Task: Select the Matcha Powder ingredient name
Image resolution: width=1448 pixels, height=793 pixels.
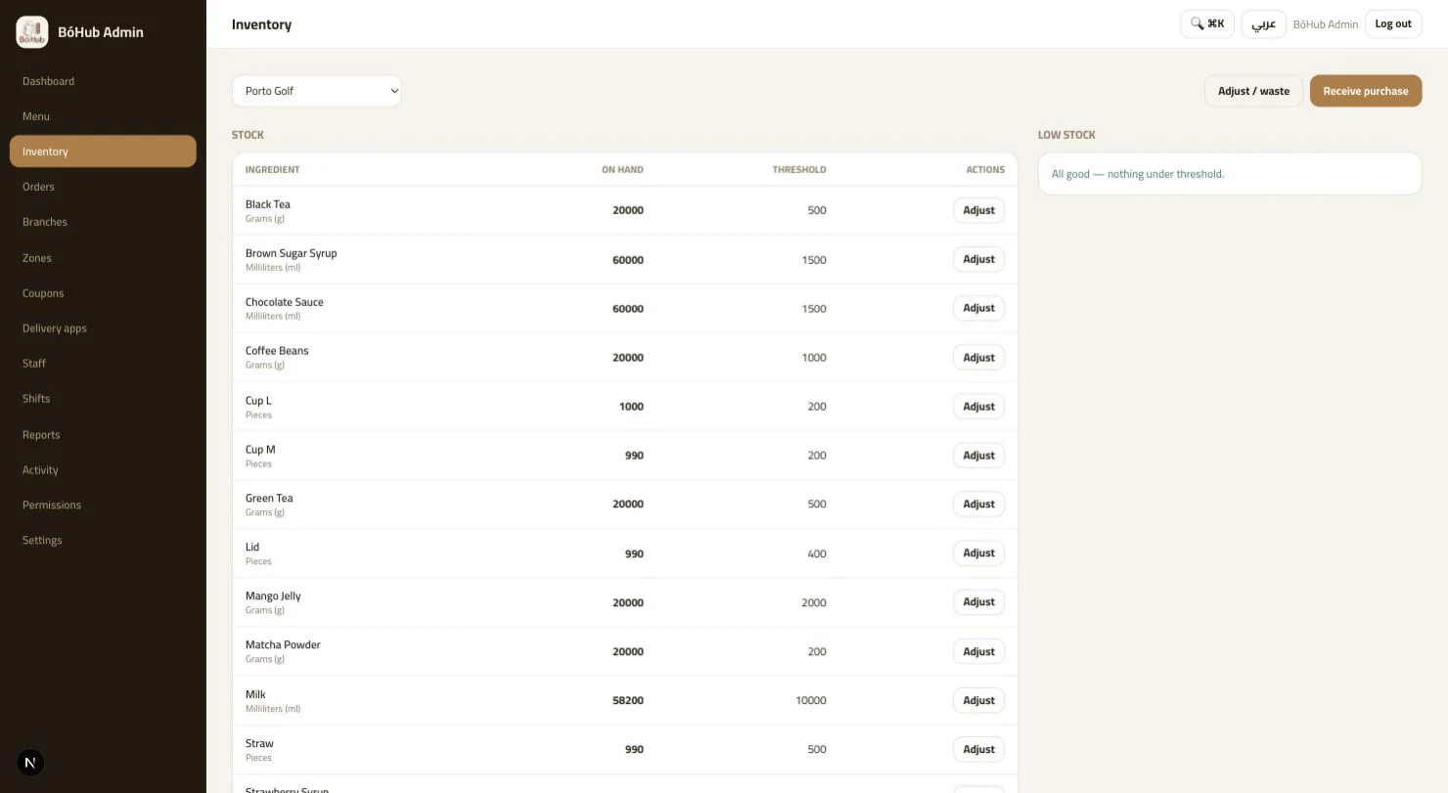Action: tap(283, 645)
